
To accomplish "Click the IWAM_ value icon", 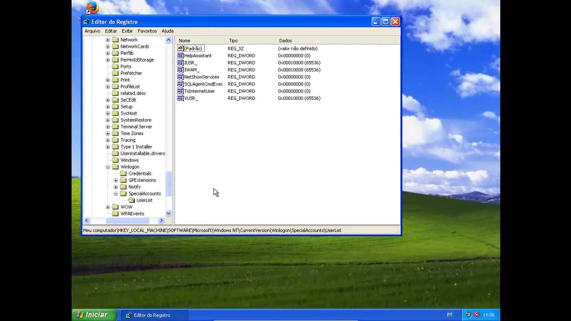I will 180,70.
